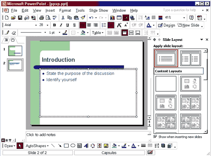Click the New Slide button
Screen dimensions: 211x156
(x=188, y=25)
